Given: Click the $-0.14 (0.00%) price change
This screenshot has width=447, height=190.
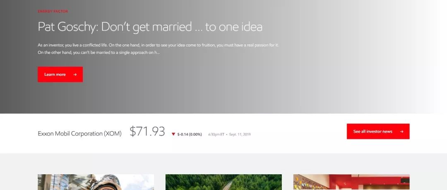Looking at the screenshot, I should 190,135.
